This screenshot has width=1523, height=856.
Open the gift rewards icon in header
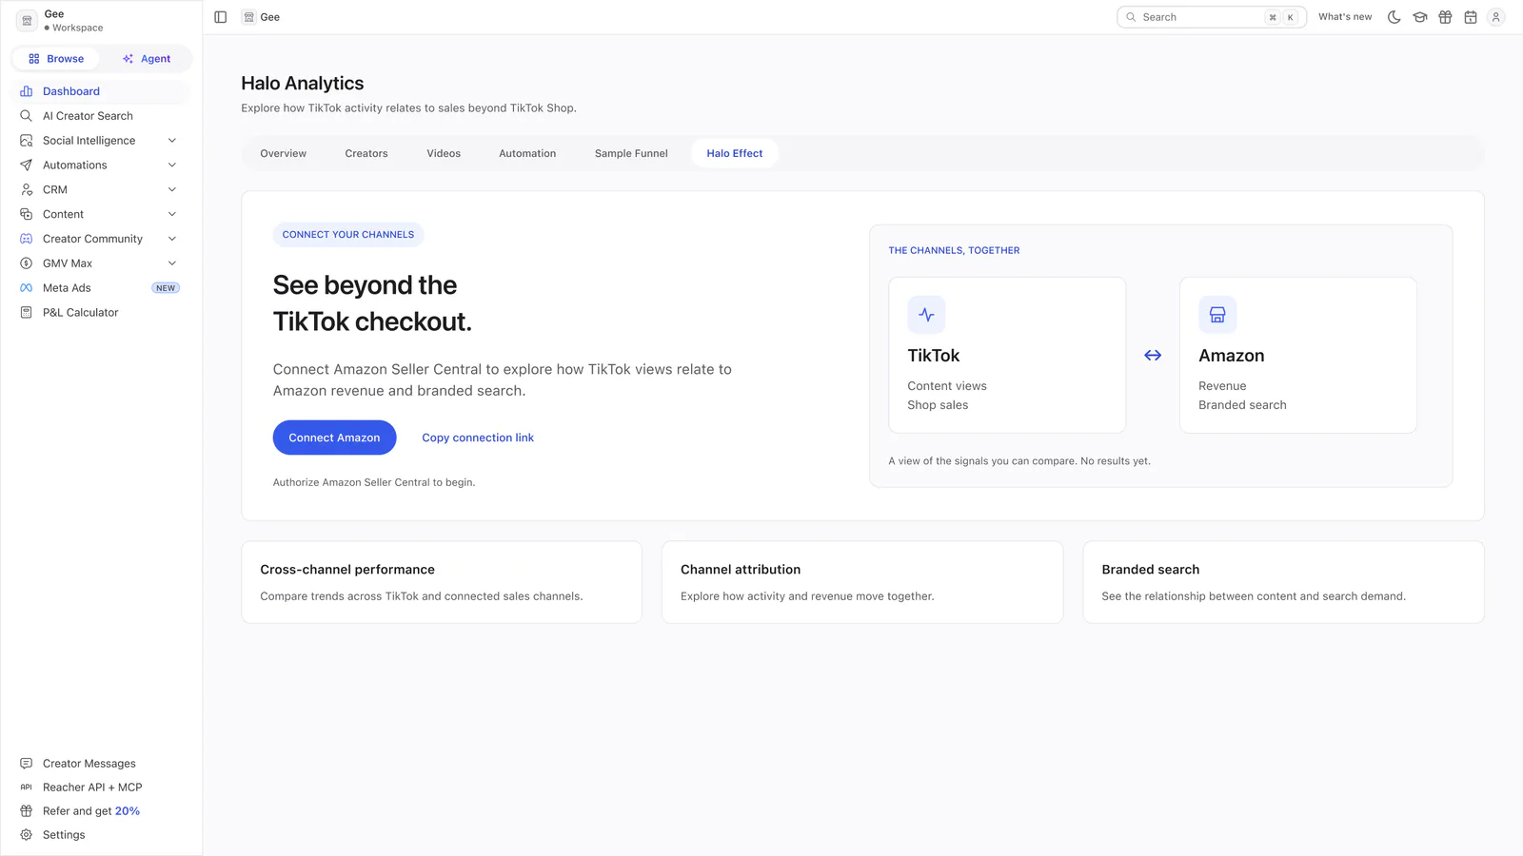[x=1445, y=17]
